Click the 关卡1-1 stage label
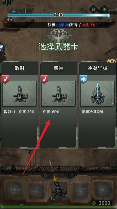The height and width of the screenshot is (209, 117). (x=19, y=11)
